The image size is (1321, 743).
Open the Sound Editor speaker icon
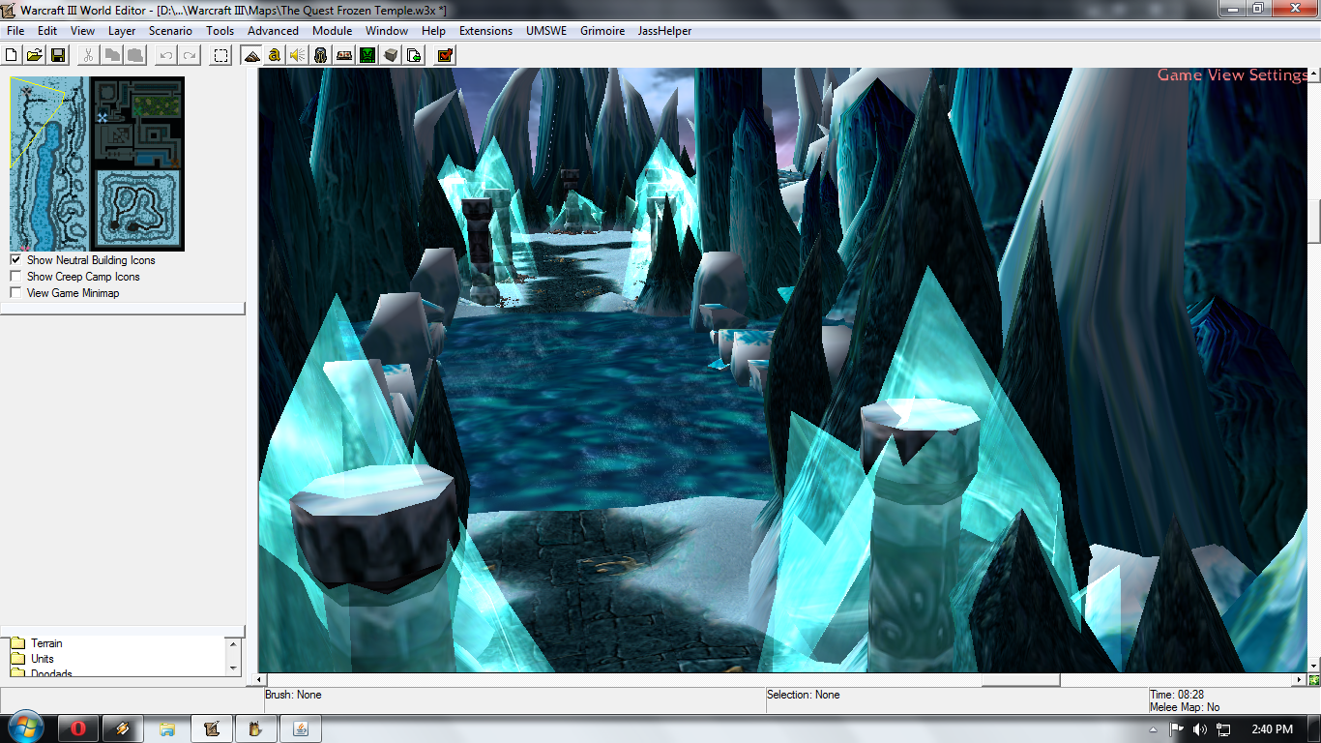pos(298,55)
